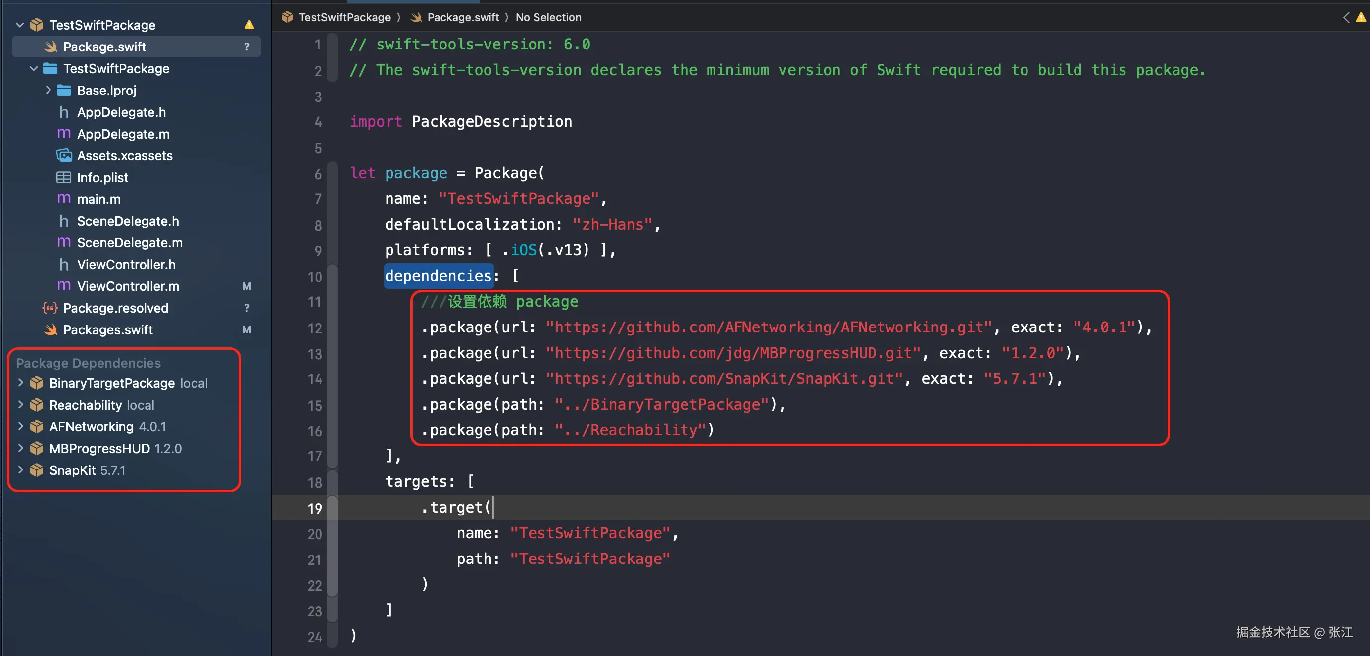This screenshot has width=1370, height=656.
Task: Click the Assets.xcassets catalog icon
Action: coord(64,156)
